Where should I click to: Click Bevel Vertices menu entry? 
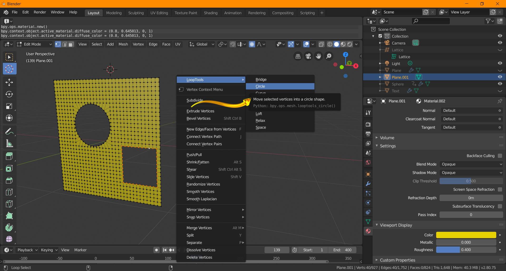[211, 118]
